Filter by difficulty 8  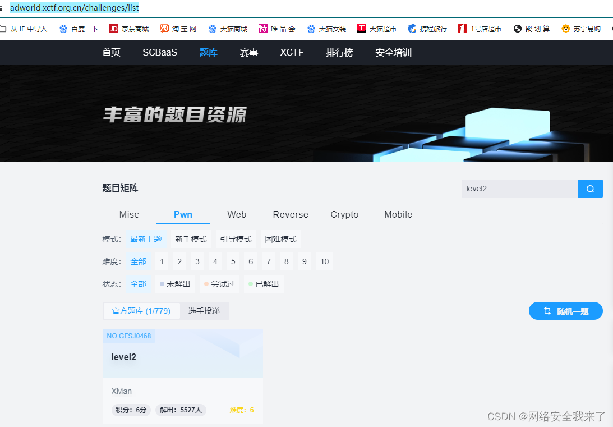click(x=287, y=261)
